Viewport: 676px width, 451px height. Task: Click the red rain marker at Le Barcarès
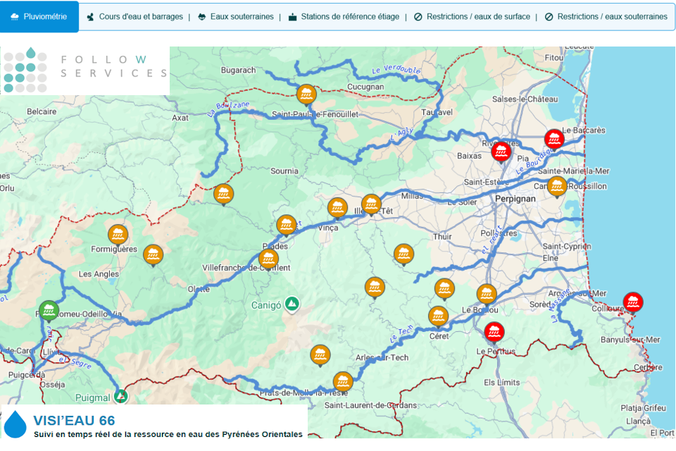[554, 139]
